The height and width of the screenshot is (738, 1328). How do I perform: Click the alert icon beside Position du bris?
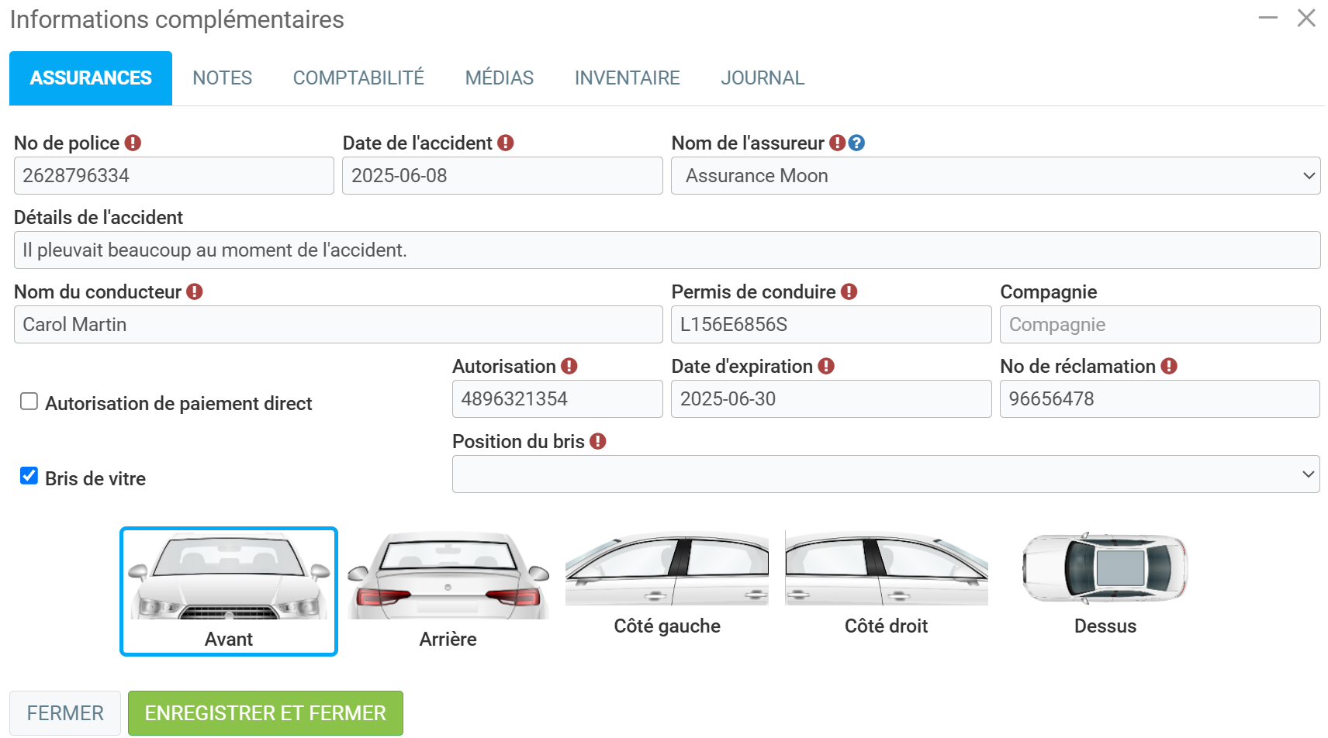pyautogui.click(x=597, y=441)
